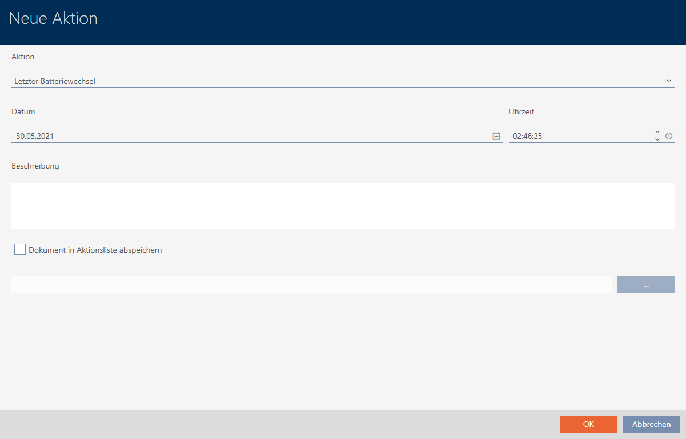The height and width of the screenshot is (439, 686).
Task: Expand the Aktion dropdown chevron
Action: coord(668,81)
